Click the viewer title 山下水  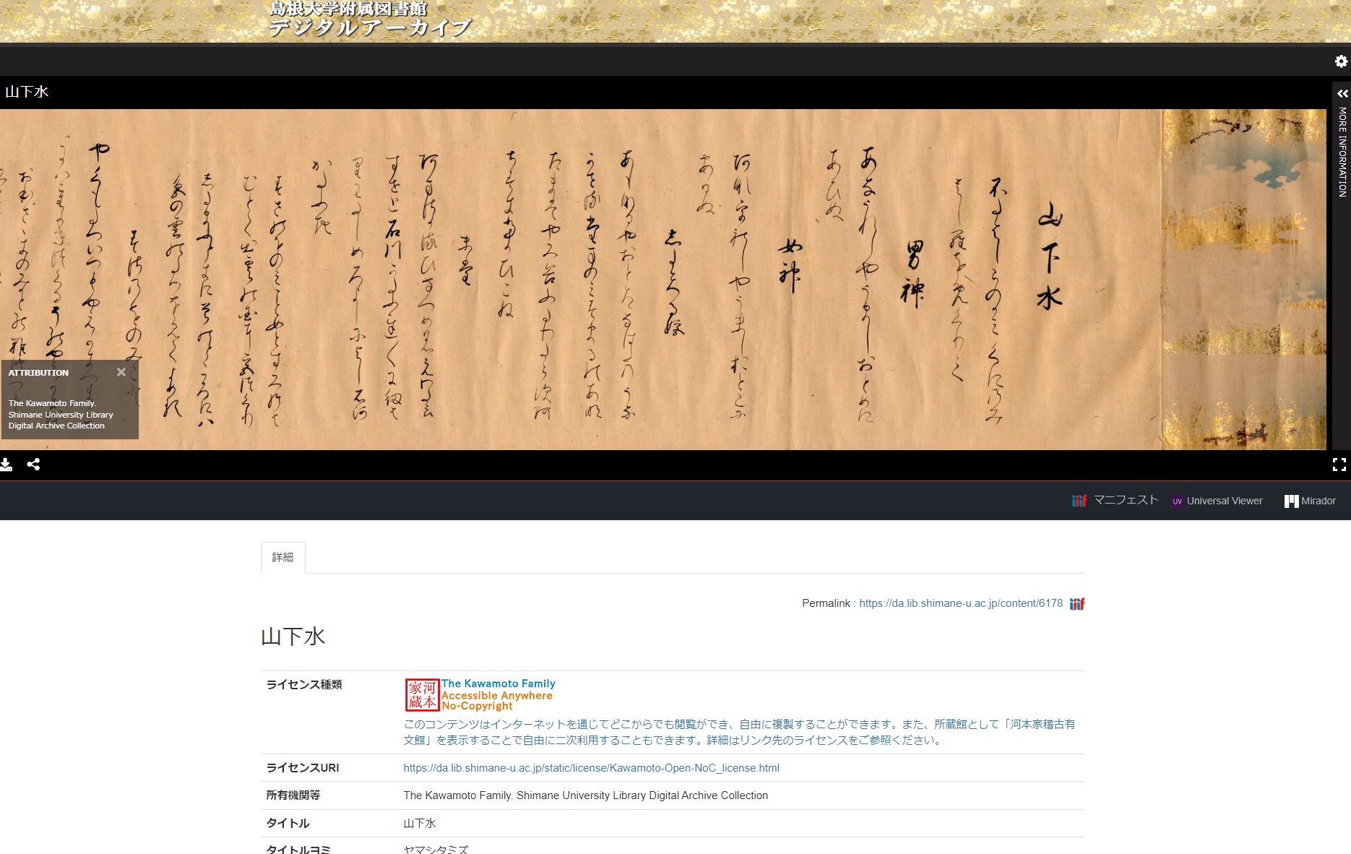[x=27, y=92]
